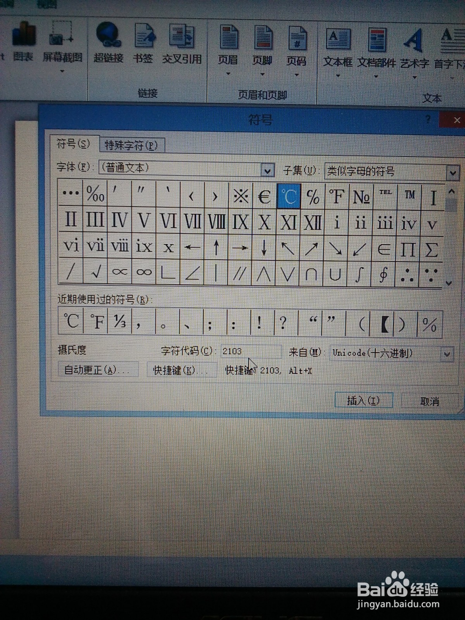Insert a bookmark with the 书签 icon
The width and height of the screenshot is (465, 620).
point(143,44)
